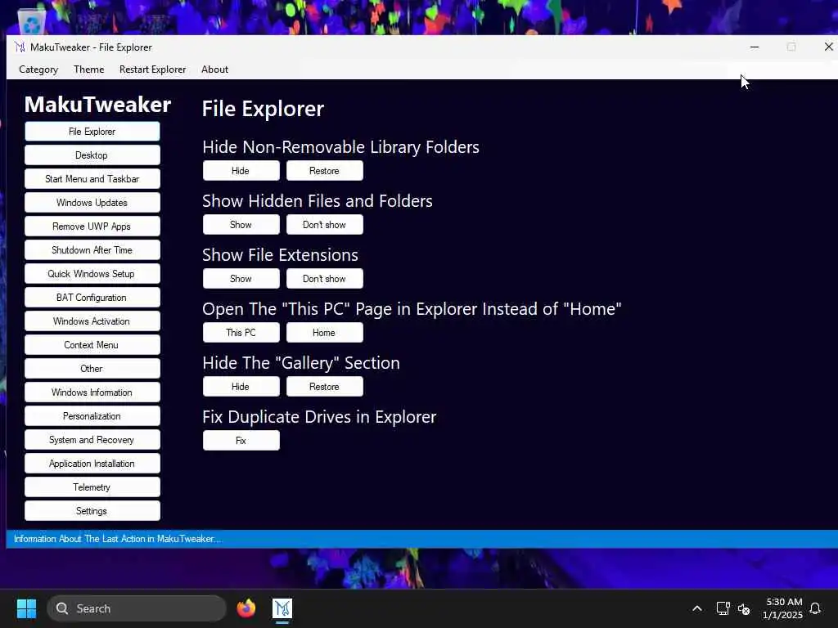The height and width of the screenshot is (628, 838).
Task: Open network status tray icon
Action: [723, 608]
